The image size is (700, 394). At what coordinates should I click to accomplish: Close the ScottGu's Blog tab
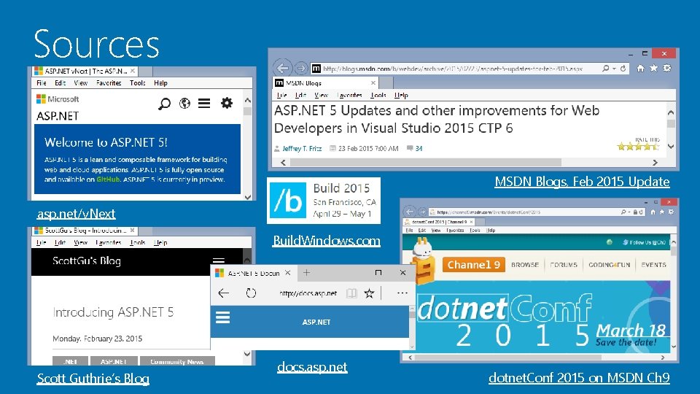133,231
